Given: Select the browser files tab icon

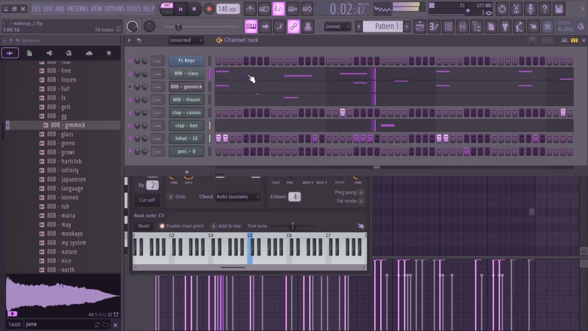Looking at the screenshot, I should (x=29, y=53).
